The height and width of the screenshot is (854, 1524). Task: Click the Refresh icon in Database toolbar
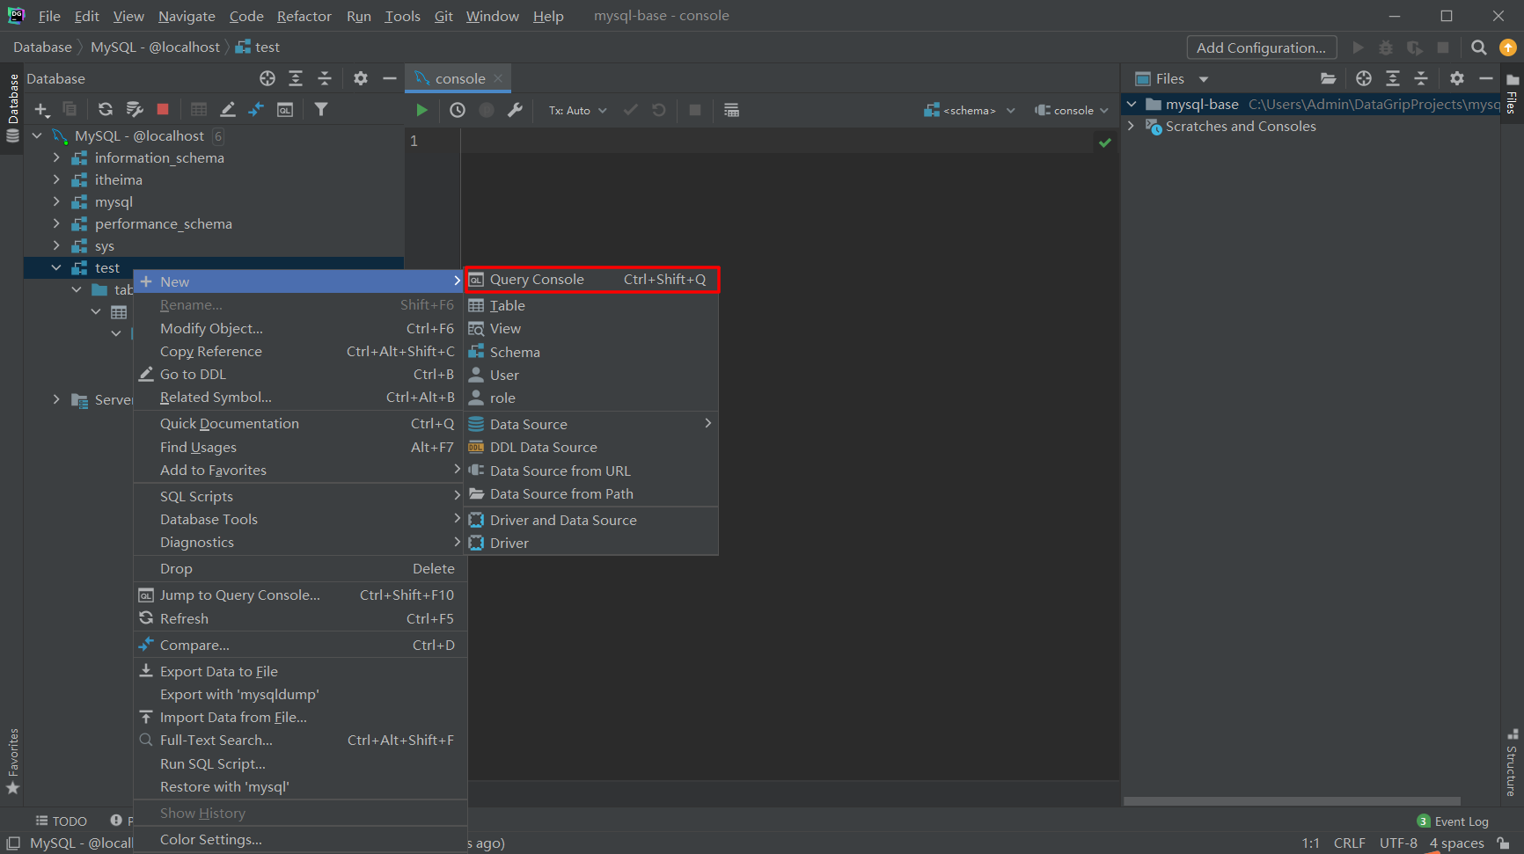[x=106, y=110]
